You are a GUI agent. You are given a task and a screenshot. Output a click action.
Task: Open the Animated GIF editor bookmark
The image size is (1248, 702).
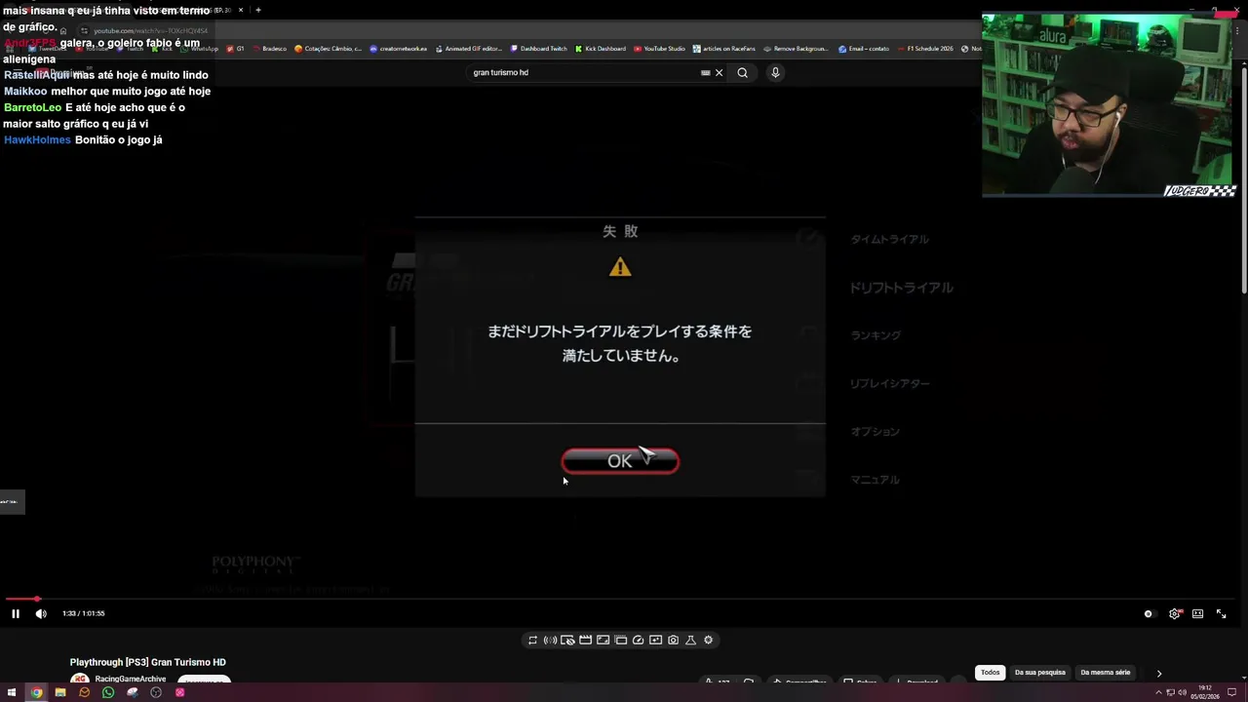[x=468, y=49]
